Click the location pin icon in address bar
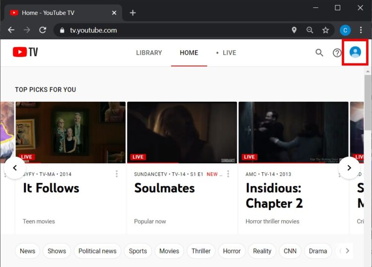 tap(294, 30)
